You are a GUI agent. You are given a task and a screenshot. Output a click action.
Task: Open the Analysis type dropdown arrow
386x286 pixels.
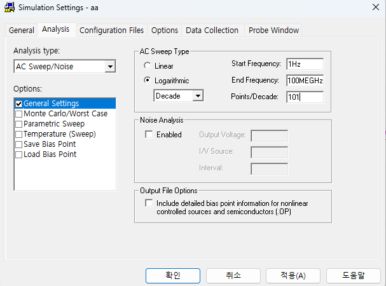(x=110, y=67)
